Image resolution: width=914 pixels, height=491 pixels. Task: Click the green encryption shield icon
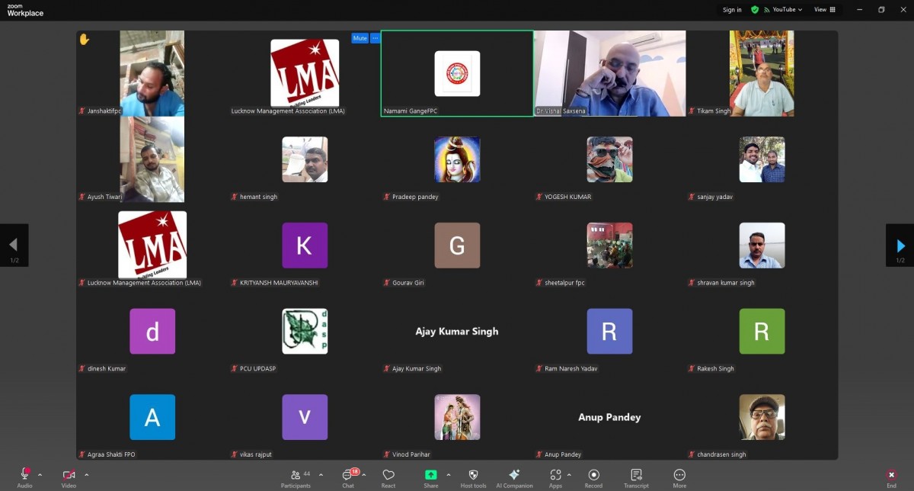[x=755, y=10]
